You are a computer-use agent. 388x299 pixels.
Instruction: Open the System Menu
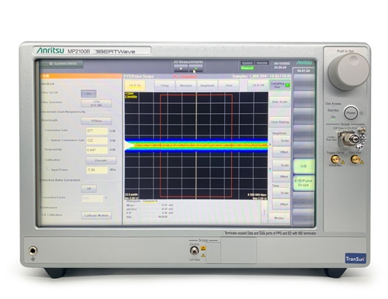(63, 64)
